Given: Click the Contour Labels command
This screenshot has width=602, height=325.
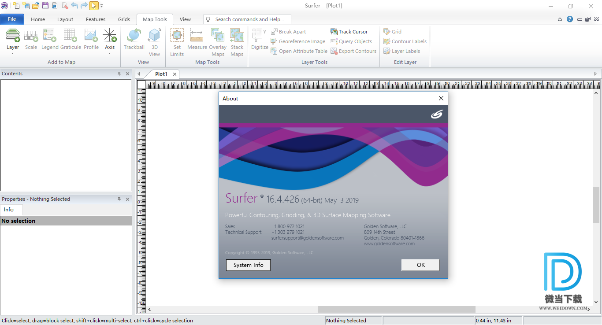Looking at the screenshot, I should [405, 41].
